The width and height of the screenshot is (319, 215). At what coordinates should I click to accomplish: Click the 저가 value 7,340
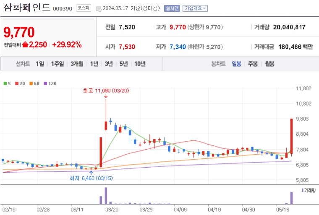pyautogui.click(x=178, y=47)
